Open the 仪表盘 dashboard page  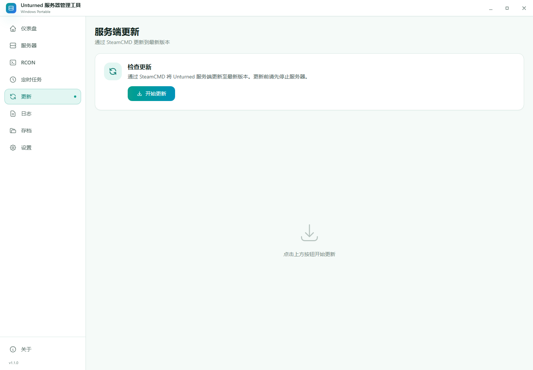tap(43, 28)
